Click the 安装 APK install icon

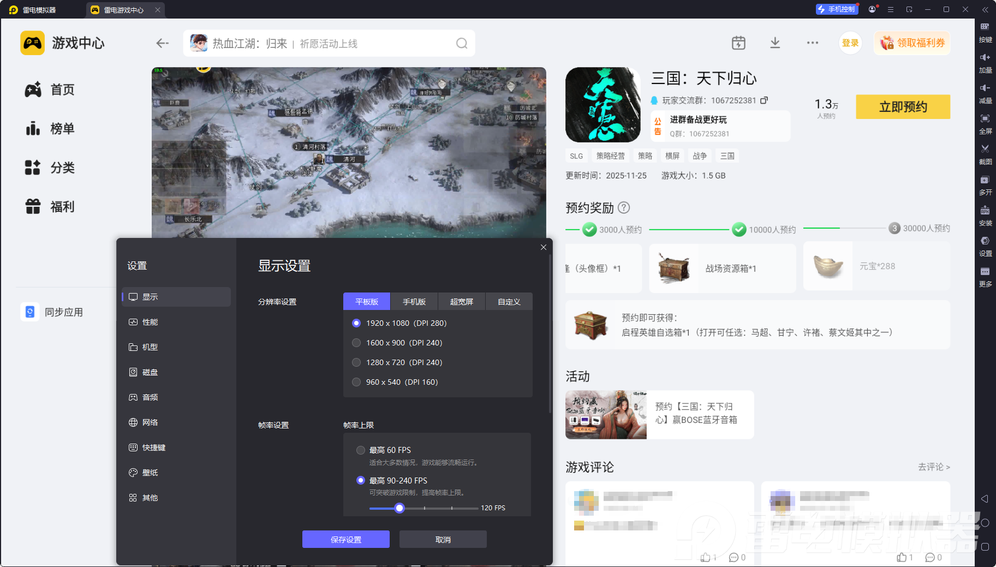click(985, 216)
